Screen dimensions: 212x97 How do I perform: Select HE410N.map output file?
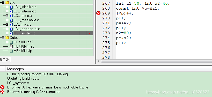[x=24, y=47]
